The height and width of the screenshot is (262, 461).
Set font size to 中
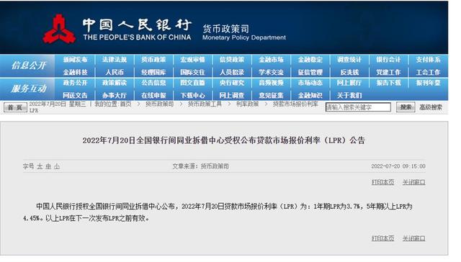[48, 166]
